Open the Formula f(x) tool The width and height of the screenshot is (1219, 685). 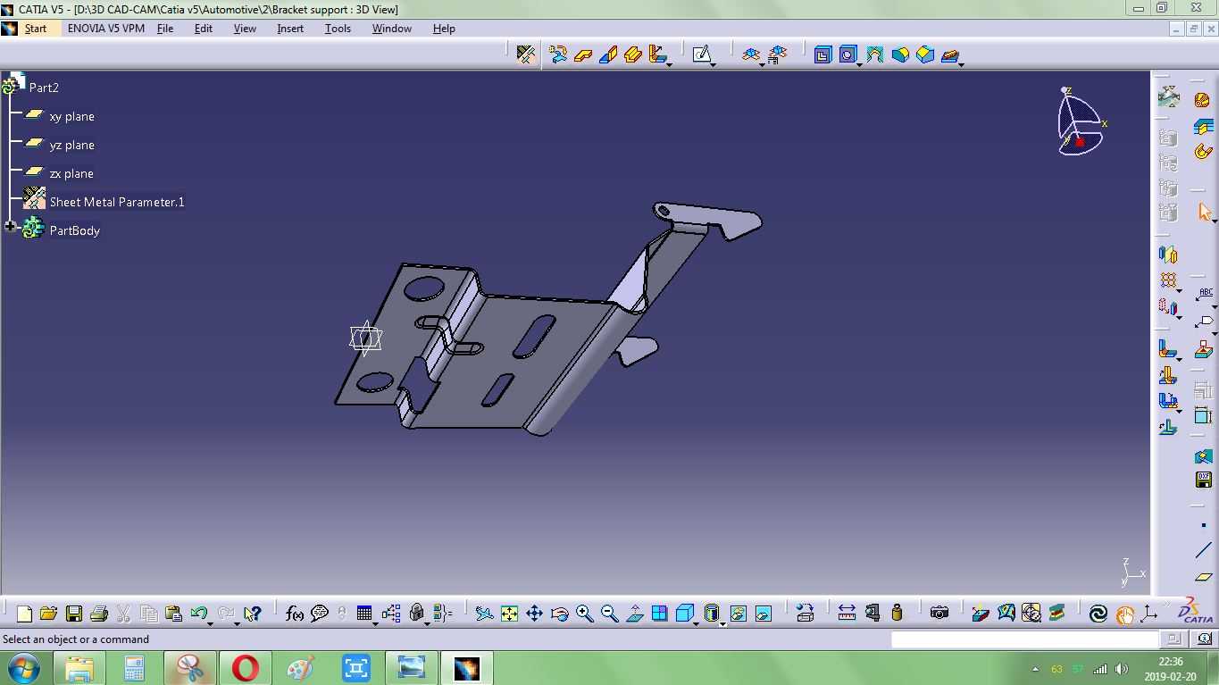[x=295, y=614]
